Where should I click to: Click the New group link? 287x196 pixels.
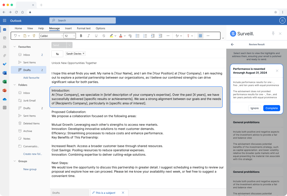pos(30,169)
